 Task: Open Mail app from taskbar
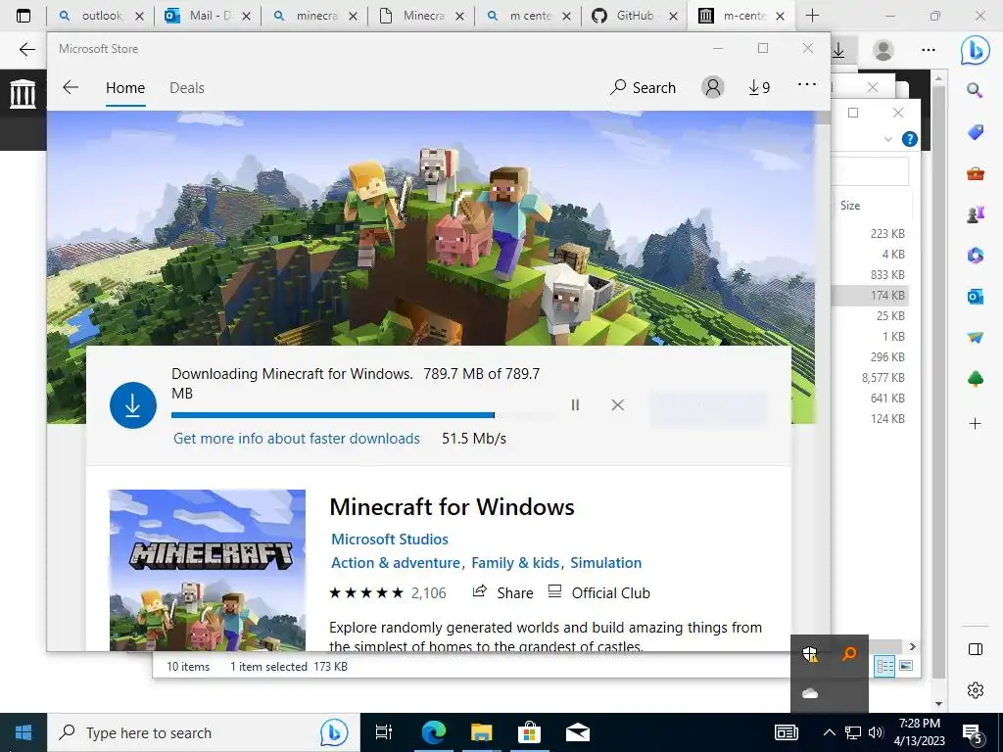coord(578,732)
